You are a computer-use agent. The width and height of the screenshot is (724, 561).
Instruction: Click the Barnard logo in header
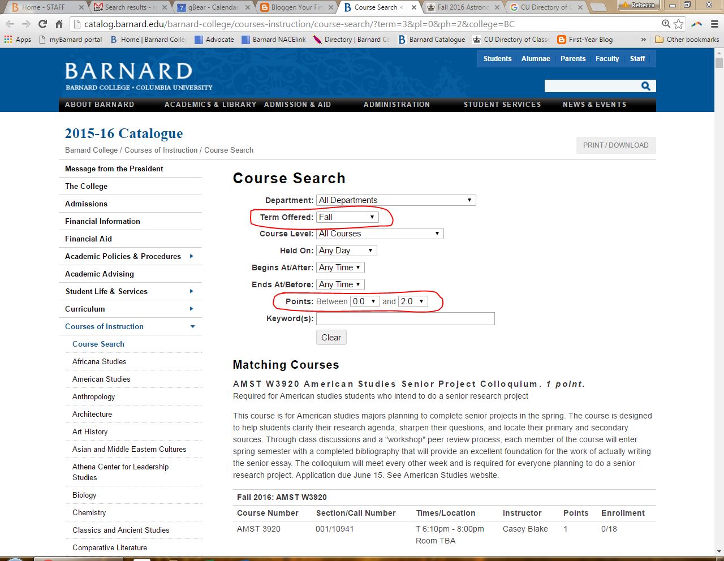(139, 76)
